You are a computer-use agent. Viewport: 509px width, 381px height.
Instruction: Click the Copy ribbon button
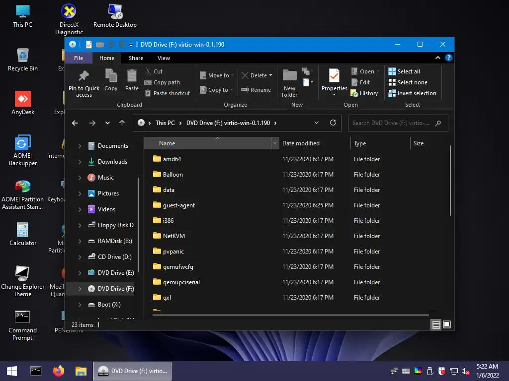(111, 80)
